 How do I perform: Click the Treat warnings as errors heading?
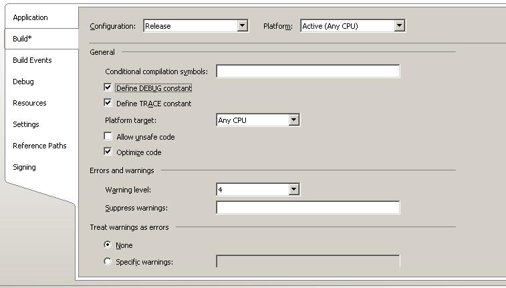129,227
